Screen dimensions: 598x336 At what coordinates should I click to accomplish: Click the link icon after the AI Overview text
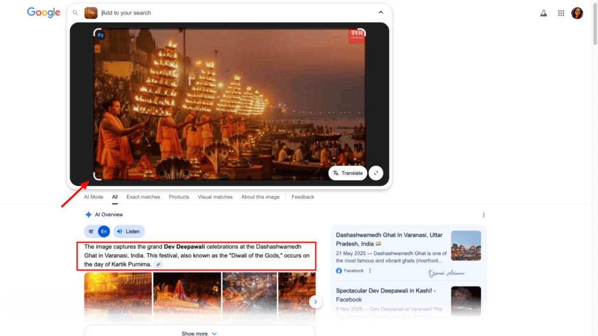(158, 264)
